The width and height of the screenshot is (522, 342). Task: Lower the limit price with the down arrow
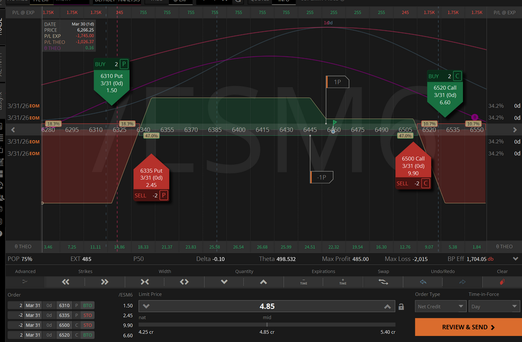pos(146,306)
